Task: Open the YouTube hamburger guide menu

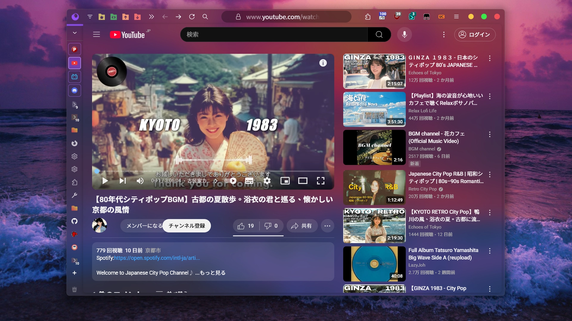Action: pos(96,34)
